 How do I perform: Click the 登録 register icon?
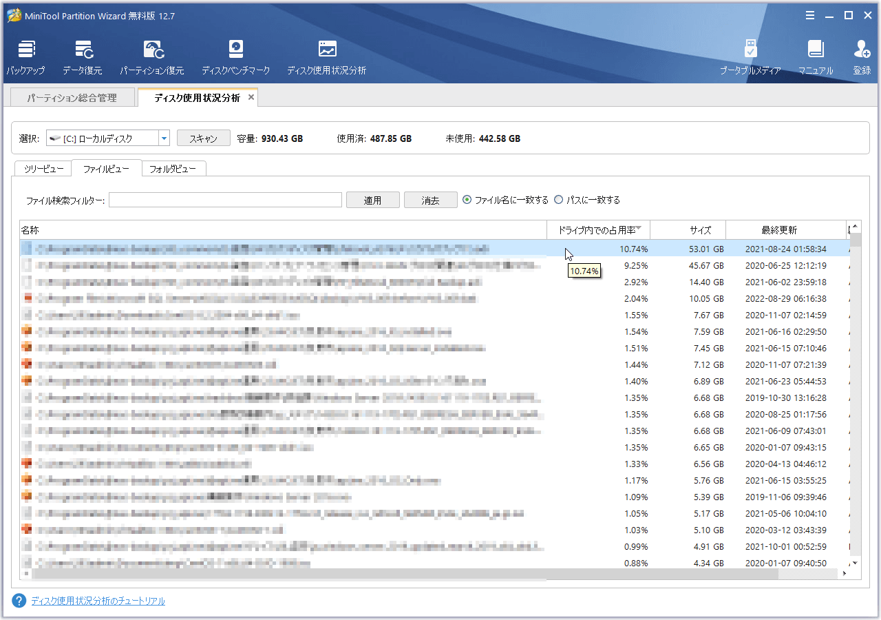862,56
